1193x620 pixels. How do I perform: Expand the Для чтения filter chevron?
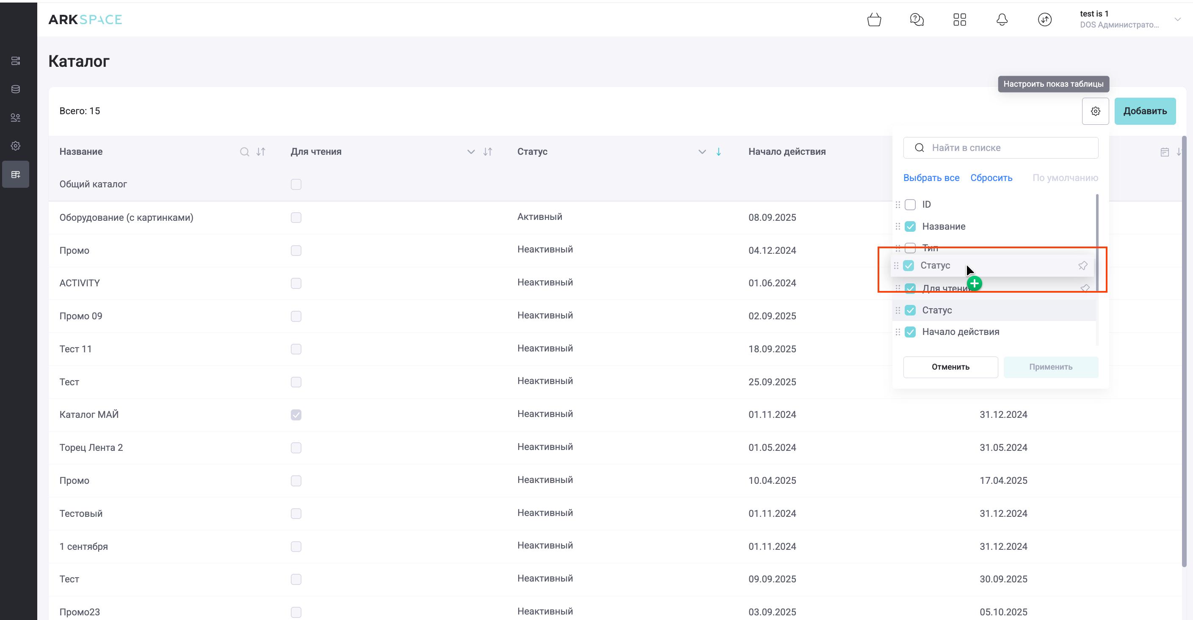471,152
